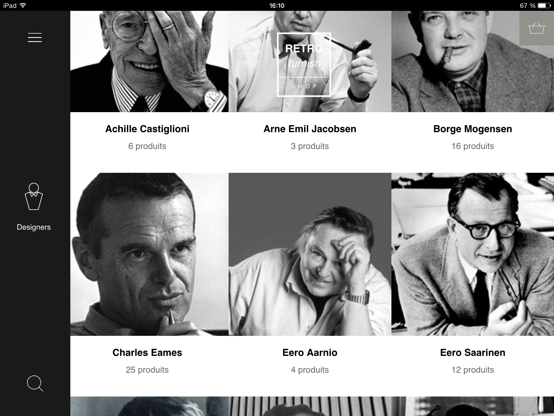The image size is (554, 416).
Task: Select the Designers sidebar label
Action: pos(34,227)
